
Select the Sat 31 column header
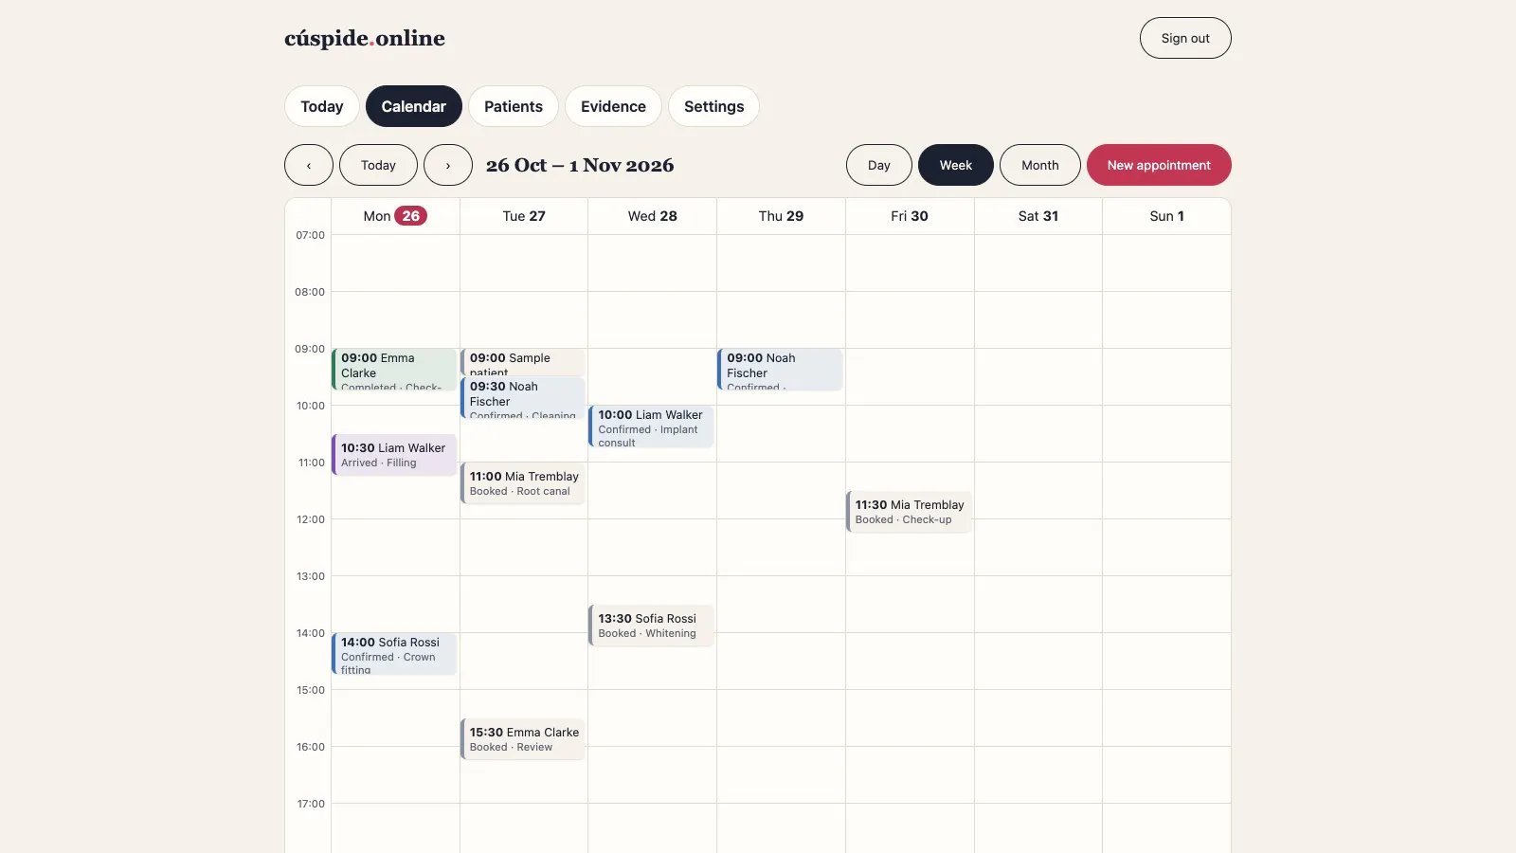(1038, 216)
